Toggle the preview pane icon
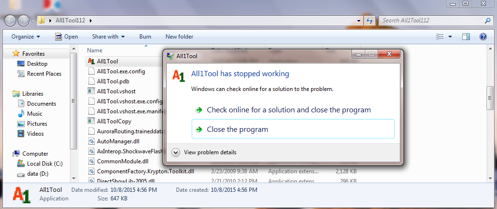Viewport: 497px width, 209px height. [466, 37]
